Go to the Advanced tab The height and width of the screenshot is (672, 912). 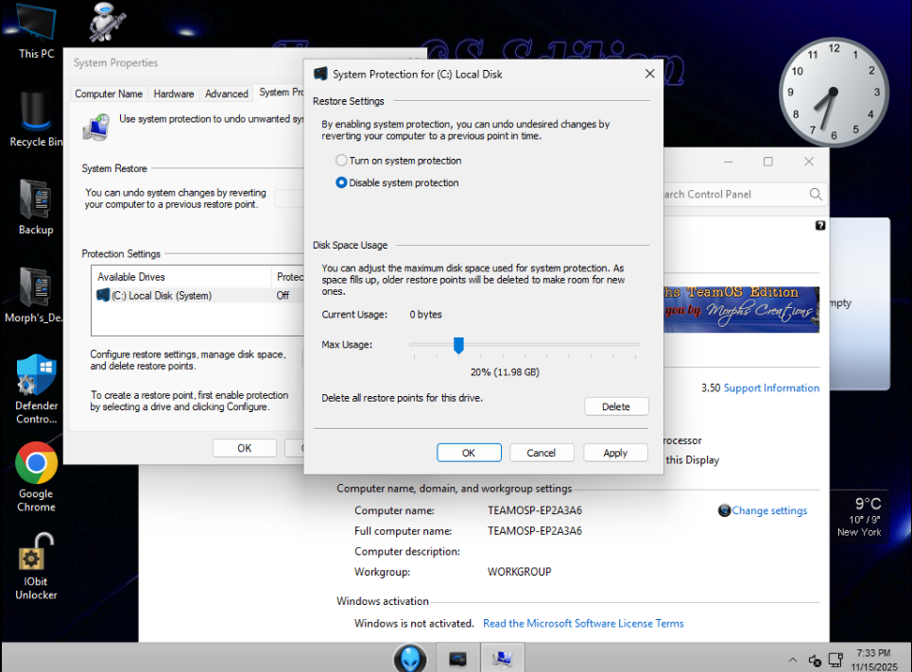tap(227, 94)
